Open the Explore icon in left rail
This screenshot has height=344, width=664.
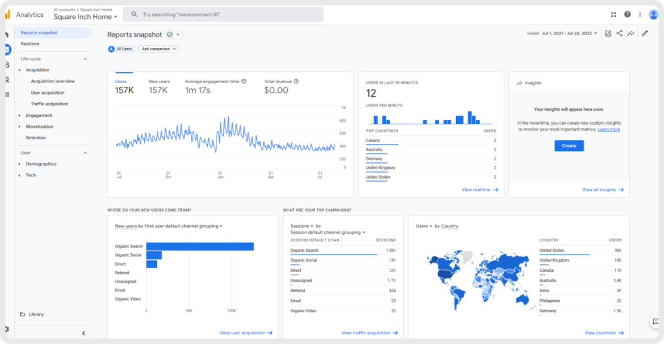click(x=6, y=64)
